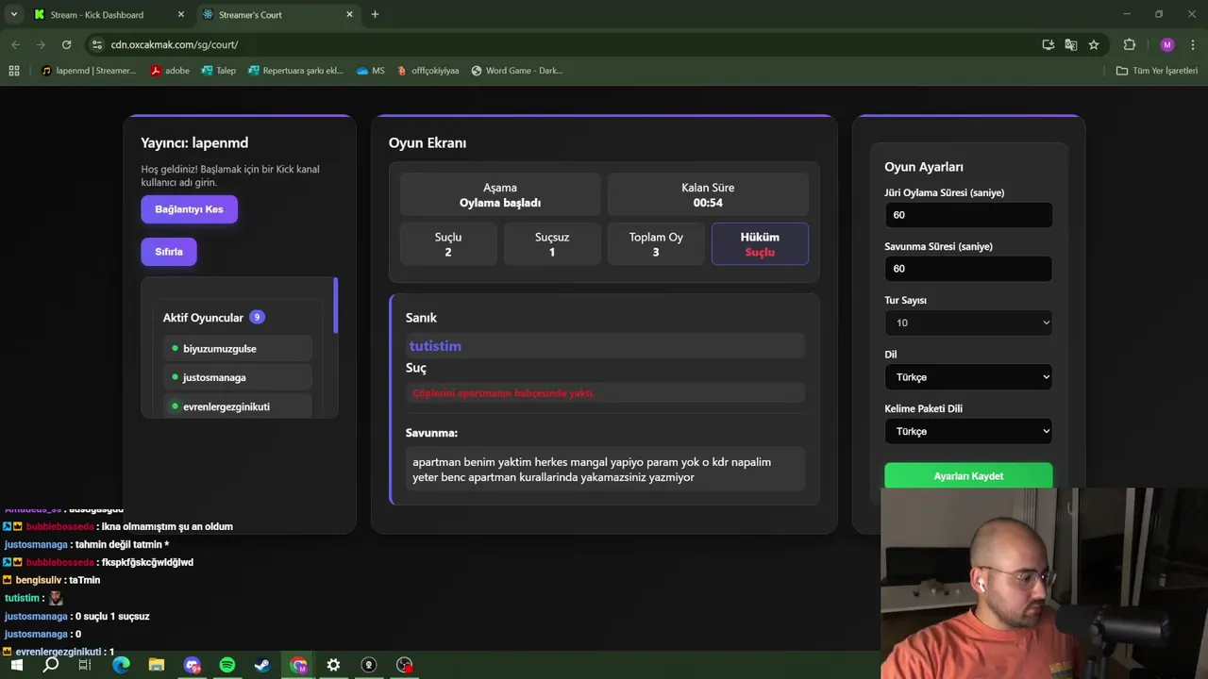Open the Settings gear in taskbar

(333, 665)
